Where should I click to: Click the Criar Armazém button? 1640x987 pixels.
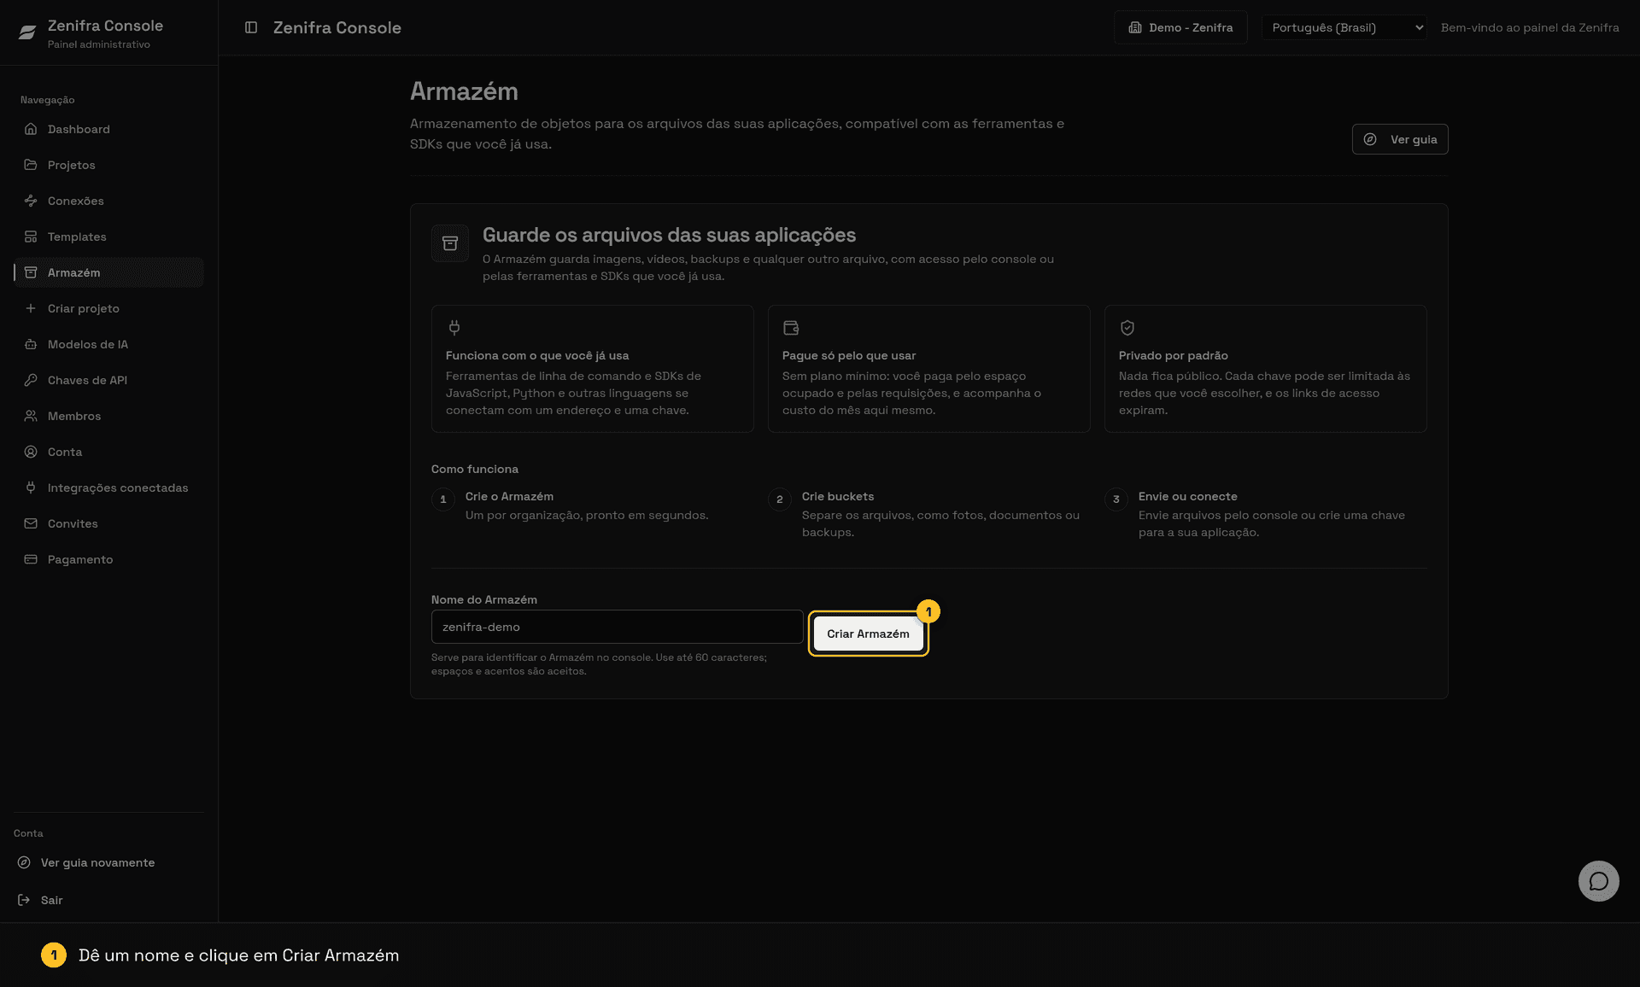coord(868,634)
